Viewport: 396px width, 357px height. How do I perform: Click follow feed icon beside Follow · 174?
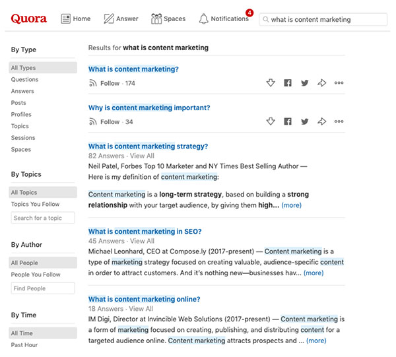(x=92, y=83)
